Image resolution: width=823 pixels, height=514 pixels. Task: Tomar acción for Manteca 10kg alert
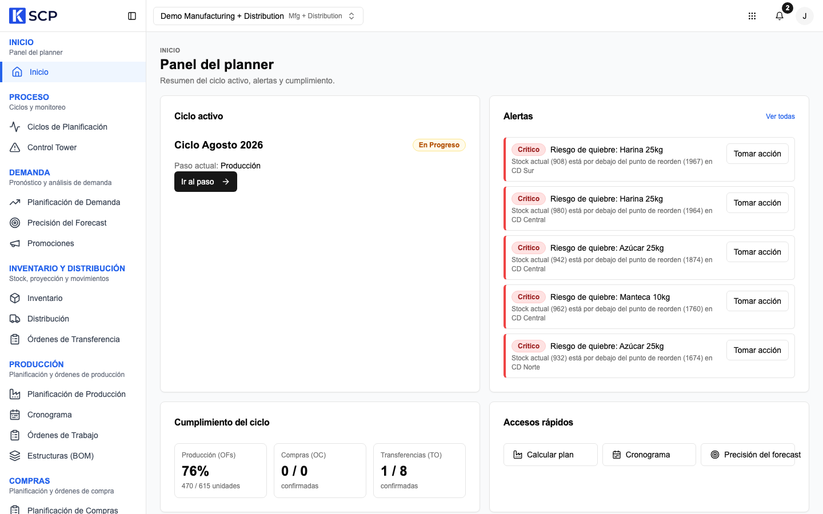coord(757,301)
